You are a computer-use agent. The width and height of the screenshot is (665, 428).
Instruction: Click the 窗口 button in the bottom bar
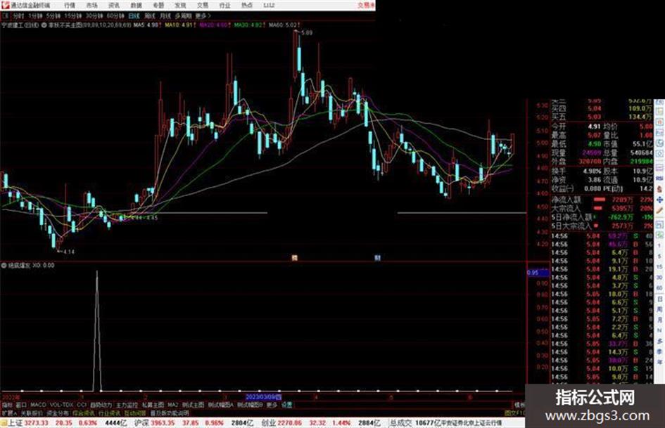coord(21,405)
